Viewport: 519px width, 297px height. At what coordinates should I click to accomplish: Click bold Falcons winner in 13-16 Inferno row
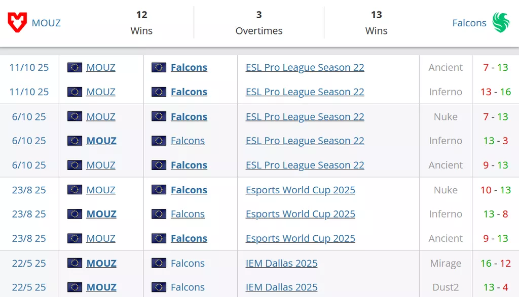tap(189, 92)
